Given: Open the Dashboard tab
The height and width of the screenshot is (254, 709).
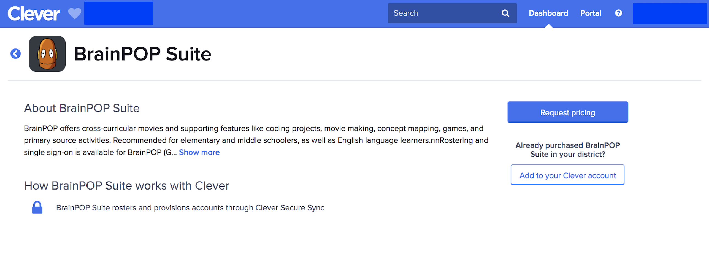Looking at the screenshot, I should pyautogui.click(x=548, y=13).
